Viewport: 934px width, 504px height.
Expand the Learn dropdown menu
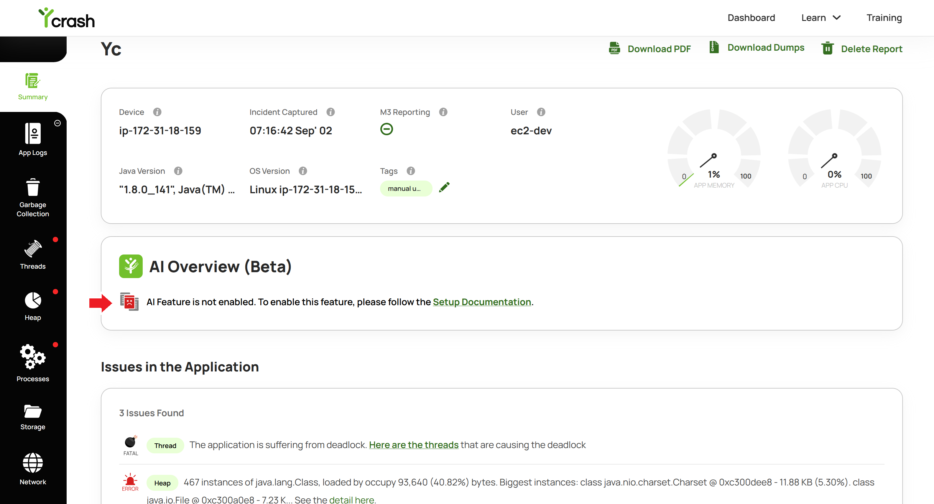click(821, 18)
